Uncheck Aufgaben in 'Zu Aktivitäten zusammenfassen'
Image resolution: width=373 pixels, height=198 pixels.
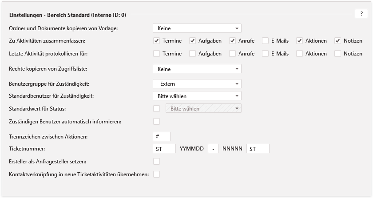[192, 41]
